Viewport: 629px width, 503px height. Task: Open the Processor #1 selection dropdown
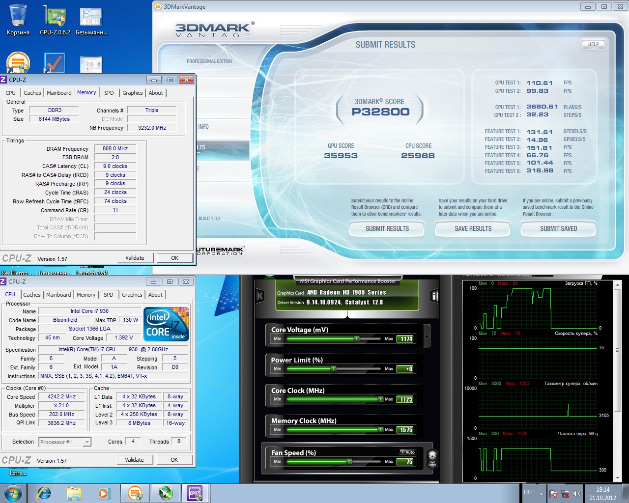point(65,442)
